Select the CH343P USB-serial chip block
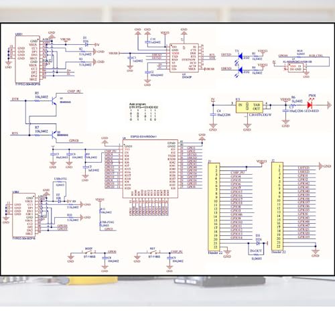Viewport: 335px width, 335px height. click(x=184, y=58)
